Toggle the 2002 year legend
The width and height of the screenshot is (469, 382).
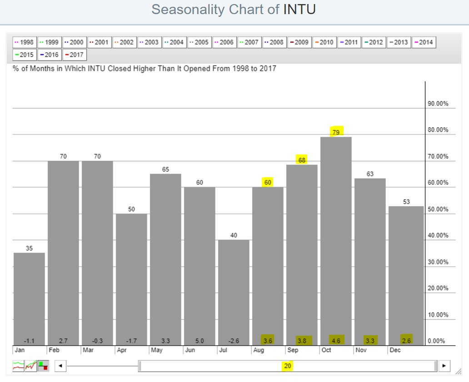tap(125, 42)
